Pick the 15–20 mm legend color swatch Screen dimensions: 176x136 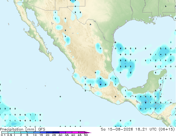(43, 132)
